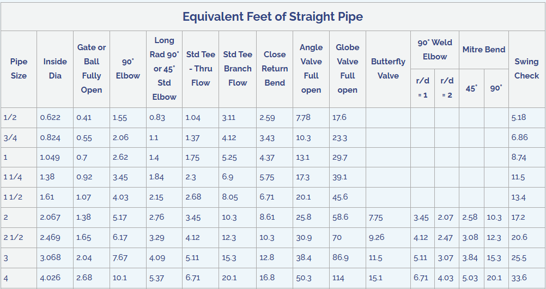The image size is (546, 289).
Task: Click the 1/2 pipe size row label
Action: click(x=10, y=117)
